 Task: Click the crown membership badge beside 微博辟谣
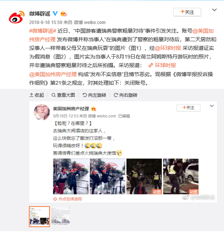[x=63, y=13]
